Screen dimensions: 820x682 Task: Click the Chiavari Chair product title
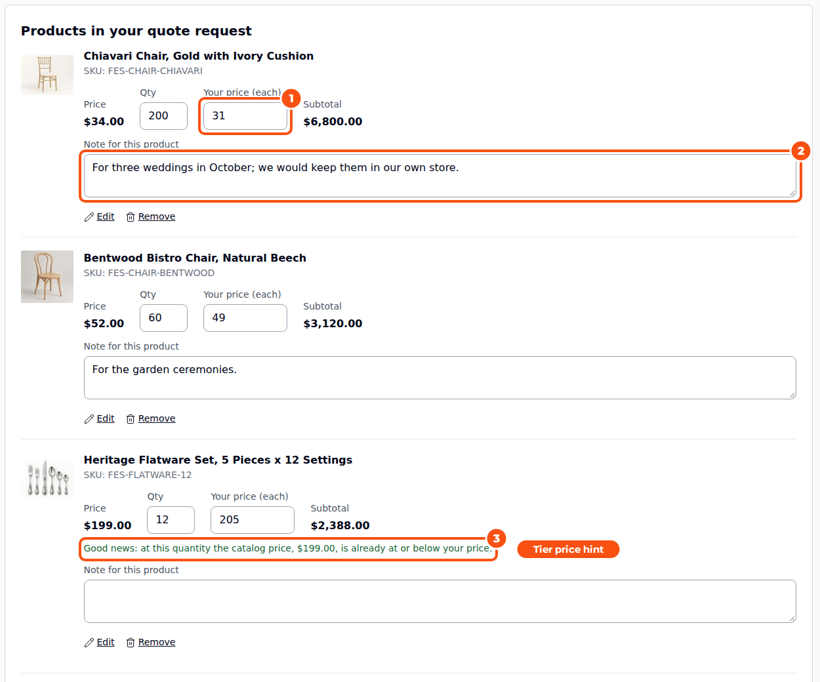pyautogui.click(x=199, y=56)
